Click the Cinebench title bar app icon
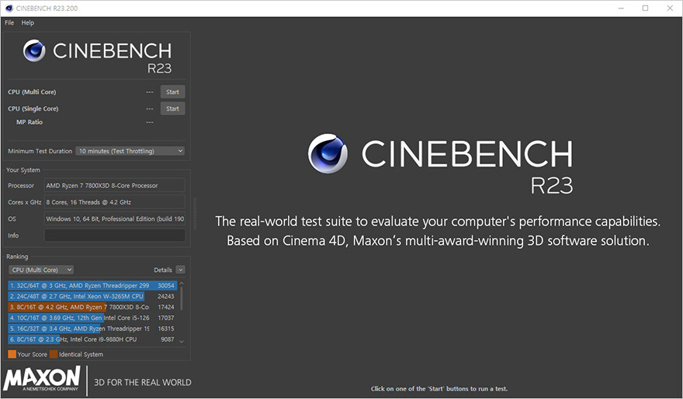Viewport: 683px width, 399px height. point(8,8)
